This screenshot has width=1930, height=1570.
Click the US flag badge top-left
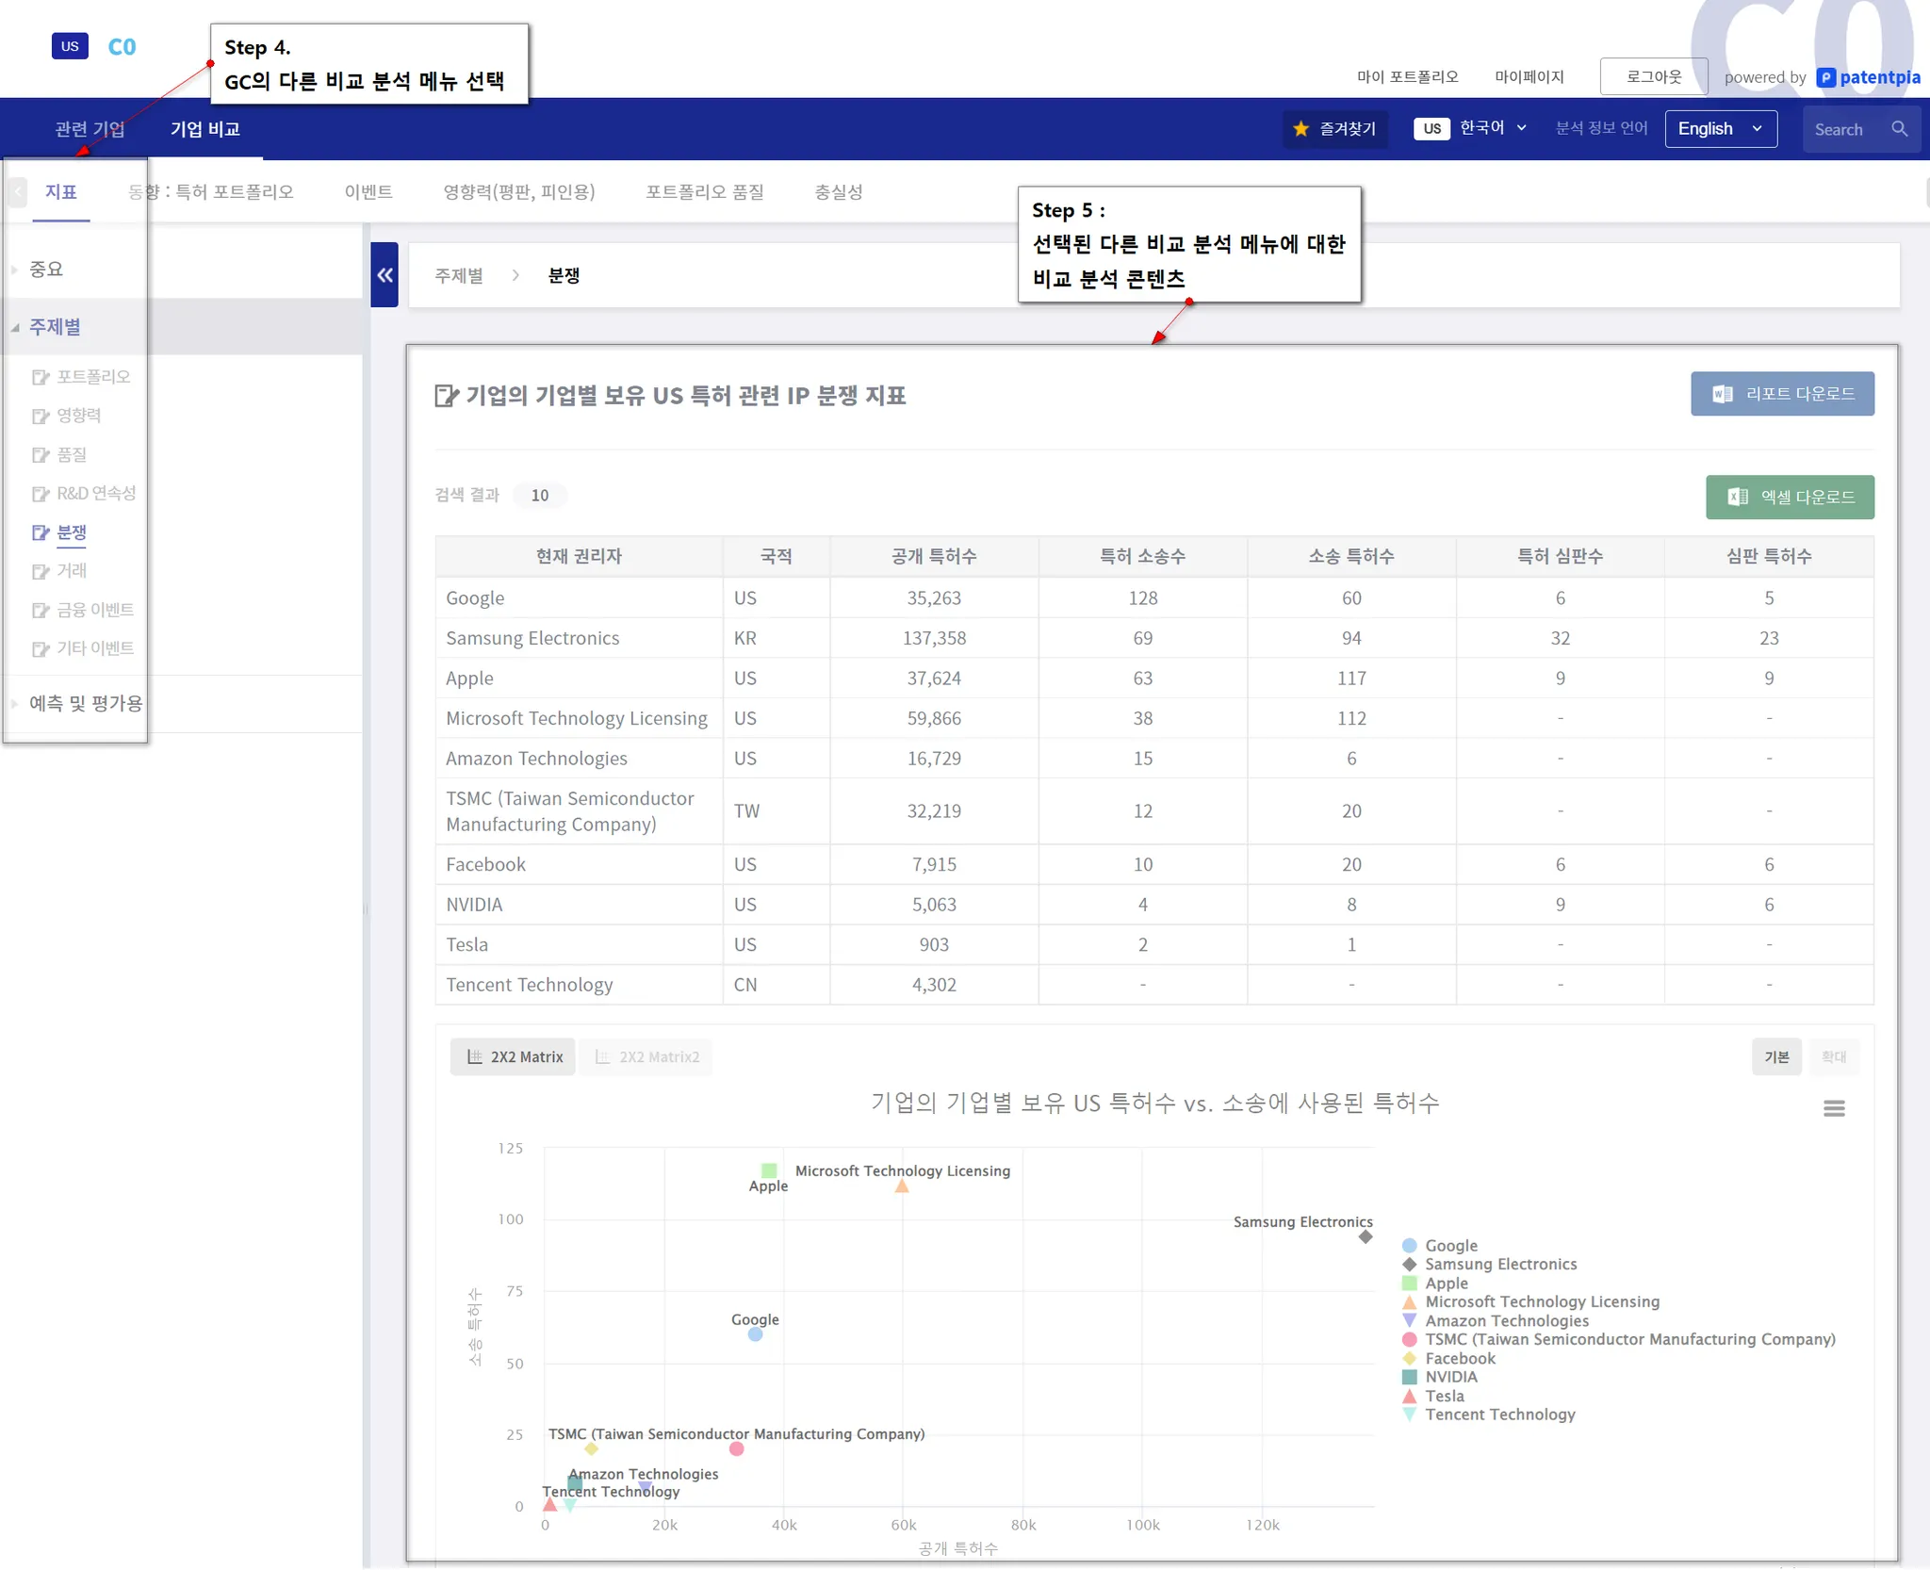coord(70,46)
